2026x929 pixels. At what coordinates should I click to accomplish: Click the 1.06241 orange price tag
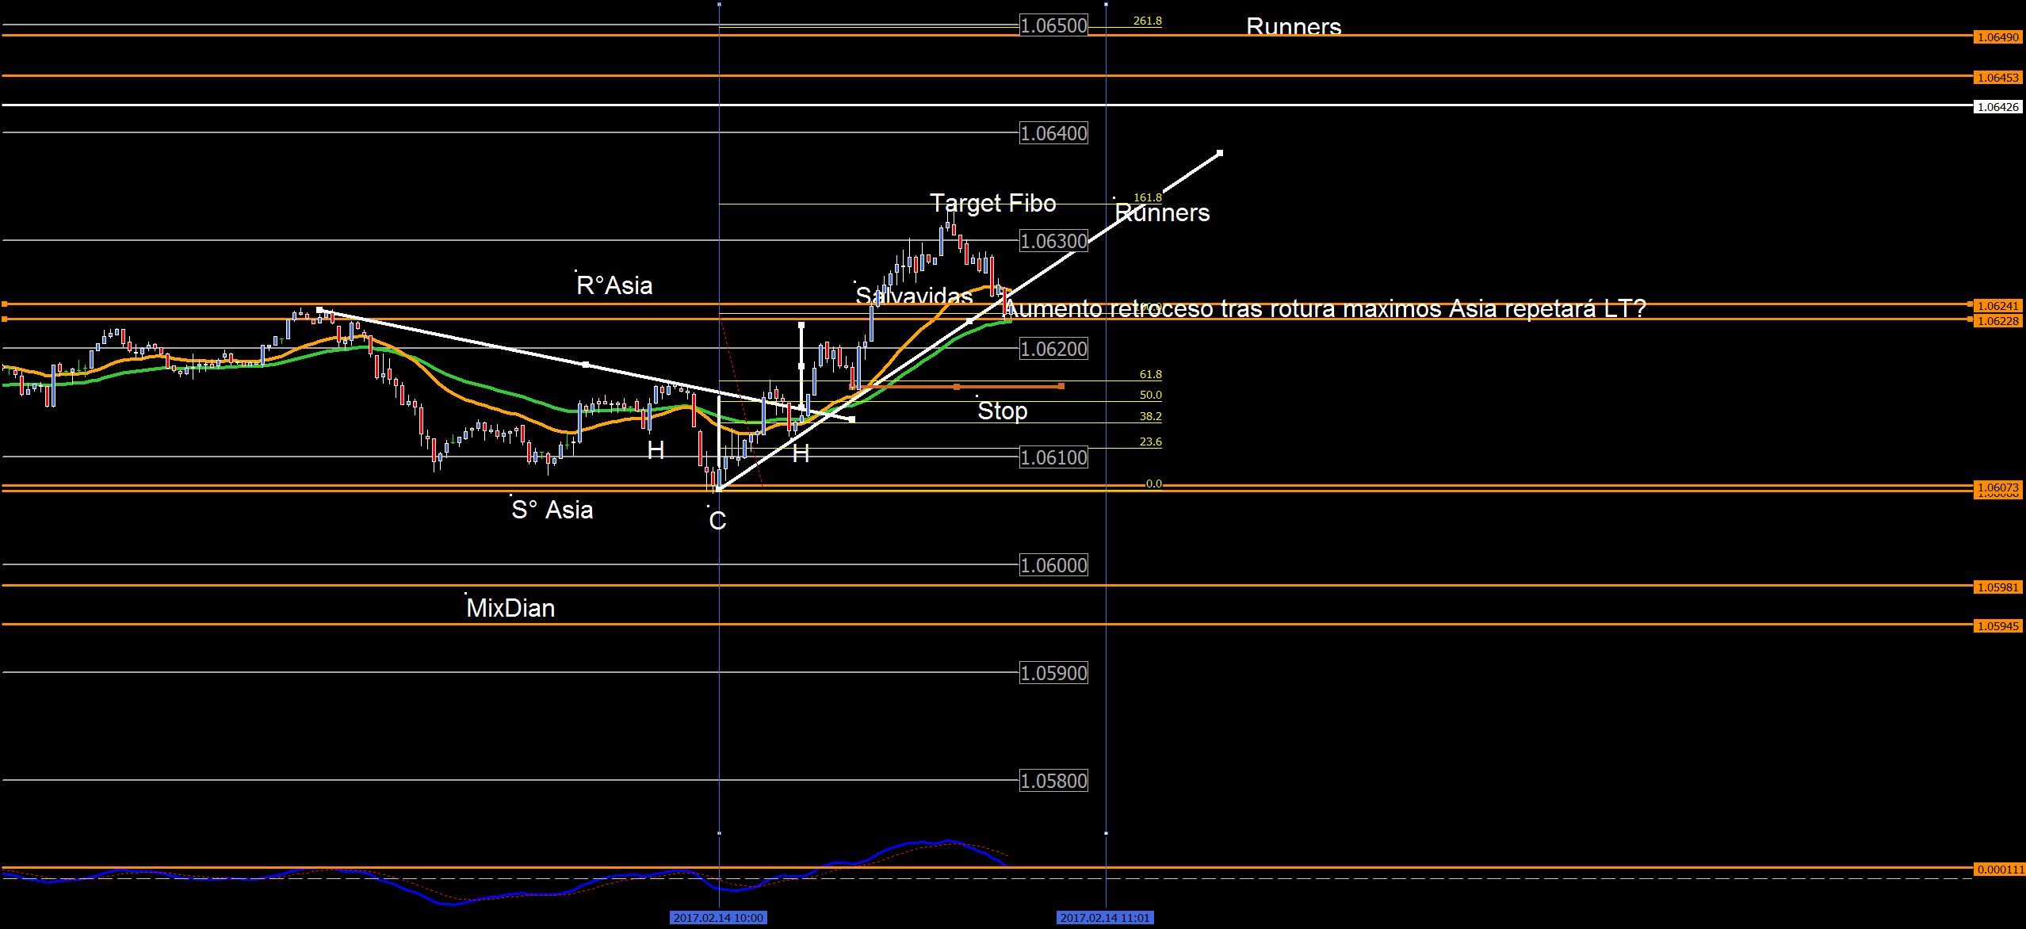pos(1997,306)
